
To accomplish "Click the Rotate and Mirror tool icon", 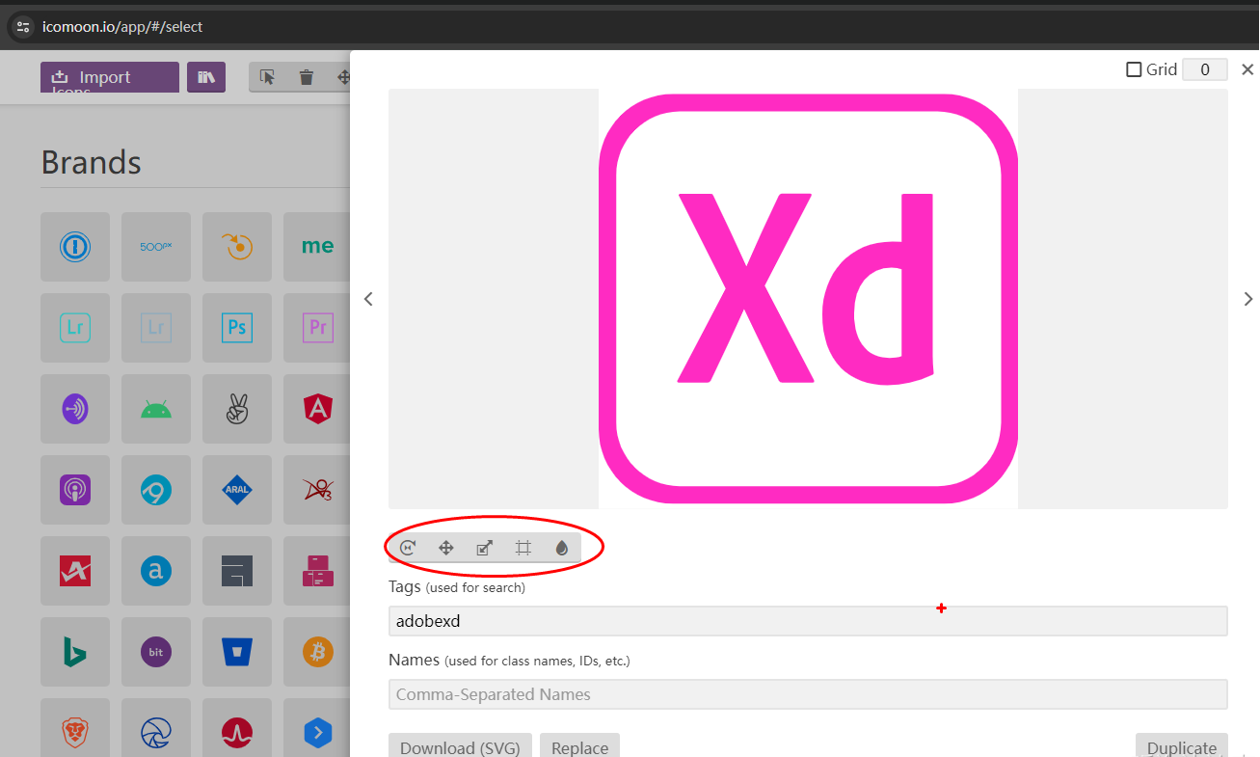I will tap(408, 548).
